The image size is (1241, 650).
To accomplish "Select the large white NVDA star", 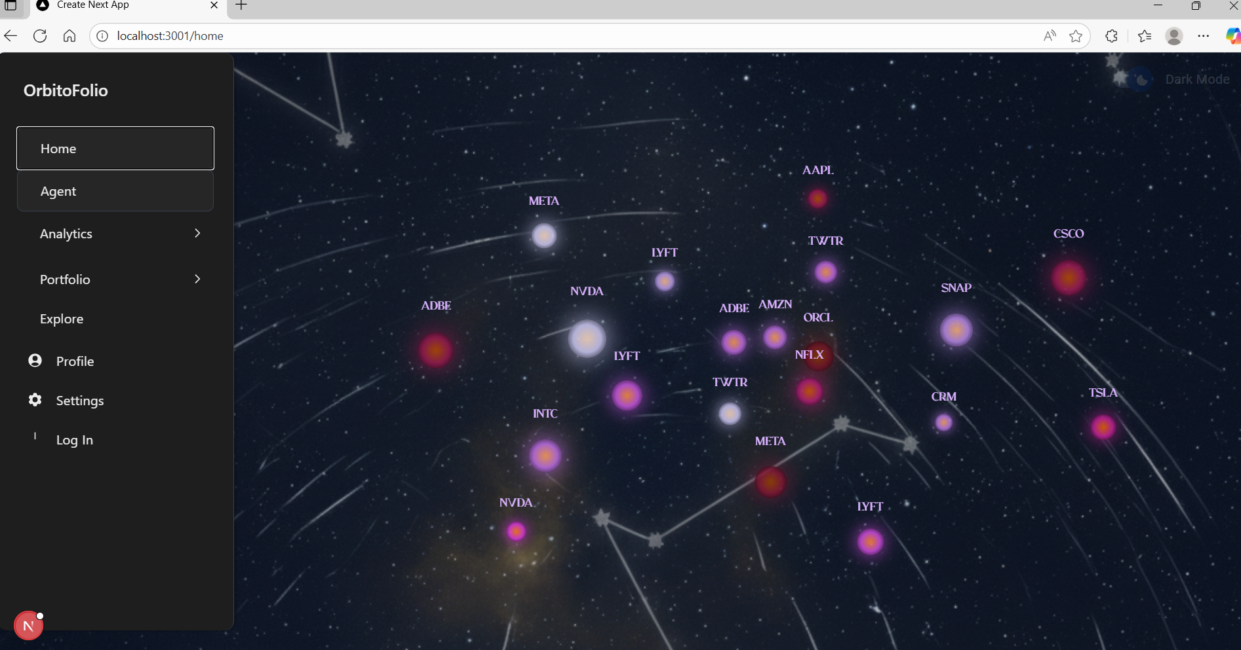I will (x=587, y=338).
